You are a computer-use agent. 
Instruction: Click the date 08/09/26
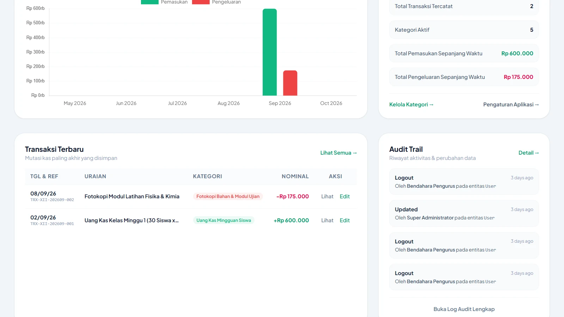tap(43, 194)
